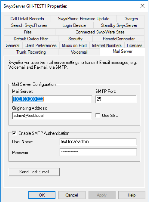Click into the SMTP Port field
Viewport: 149px width, 203px height.
click(116, 99)
